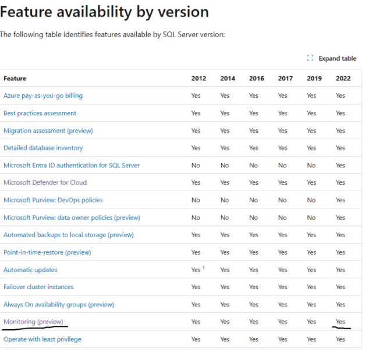Click 2014 cell for Azure pay-as-you-go billing
Image resolution: width=369 pixels, height=352 pixels.
pyautogui.click(x=225, y=96)
